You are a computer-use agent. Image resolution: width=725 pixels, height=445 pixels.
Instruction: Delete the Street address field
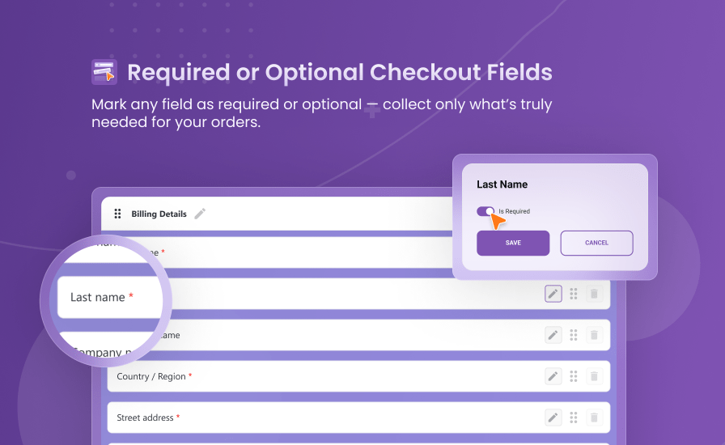[x=594, y=417]
